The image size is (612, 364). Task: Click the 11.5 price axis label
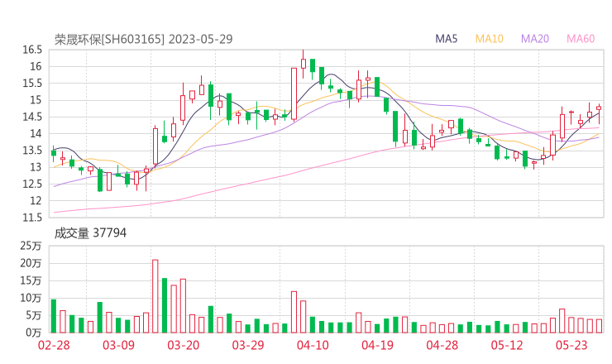point(32,218)
